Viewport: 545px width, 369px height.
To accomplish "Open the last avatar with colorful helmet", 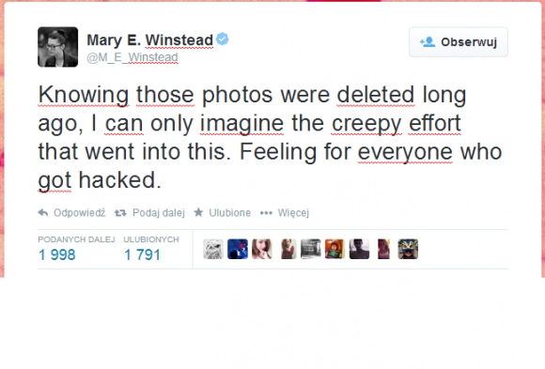I will click(408, 249).
